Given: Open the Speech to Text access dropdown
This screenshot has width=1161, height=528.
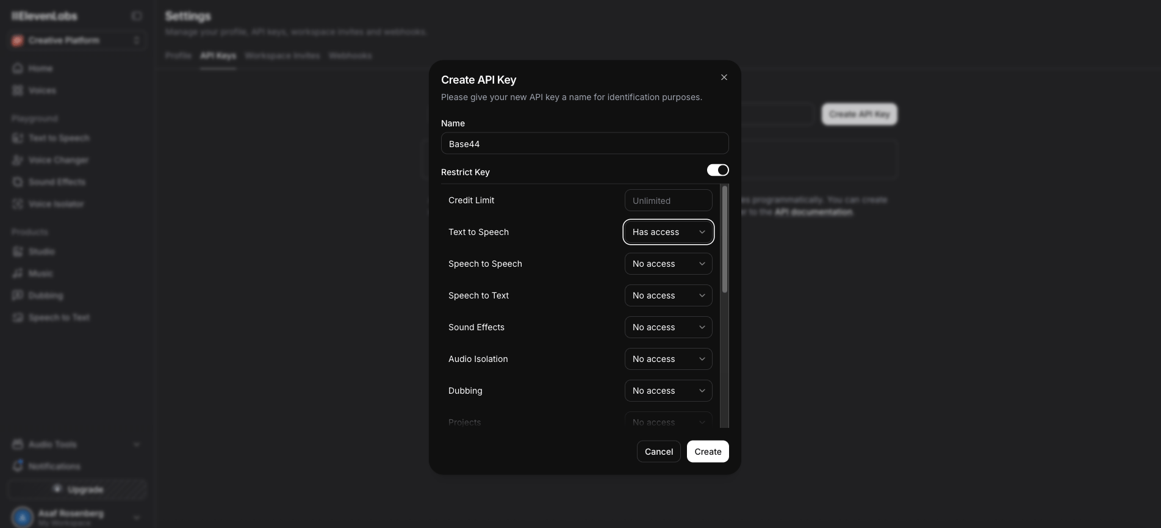Looking at the screenshot, I should (668, 295).
